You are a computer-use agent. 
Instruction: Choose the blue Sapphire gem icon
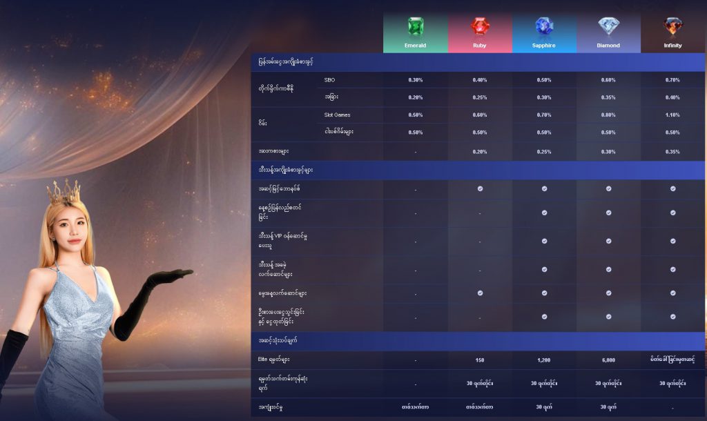pyautogui.click(x=544, y=27)
